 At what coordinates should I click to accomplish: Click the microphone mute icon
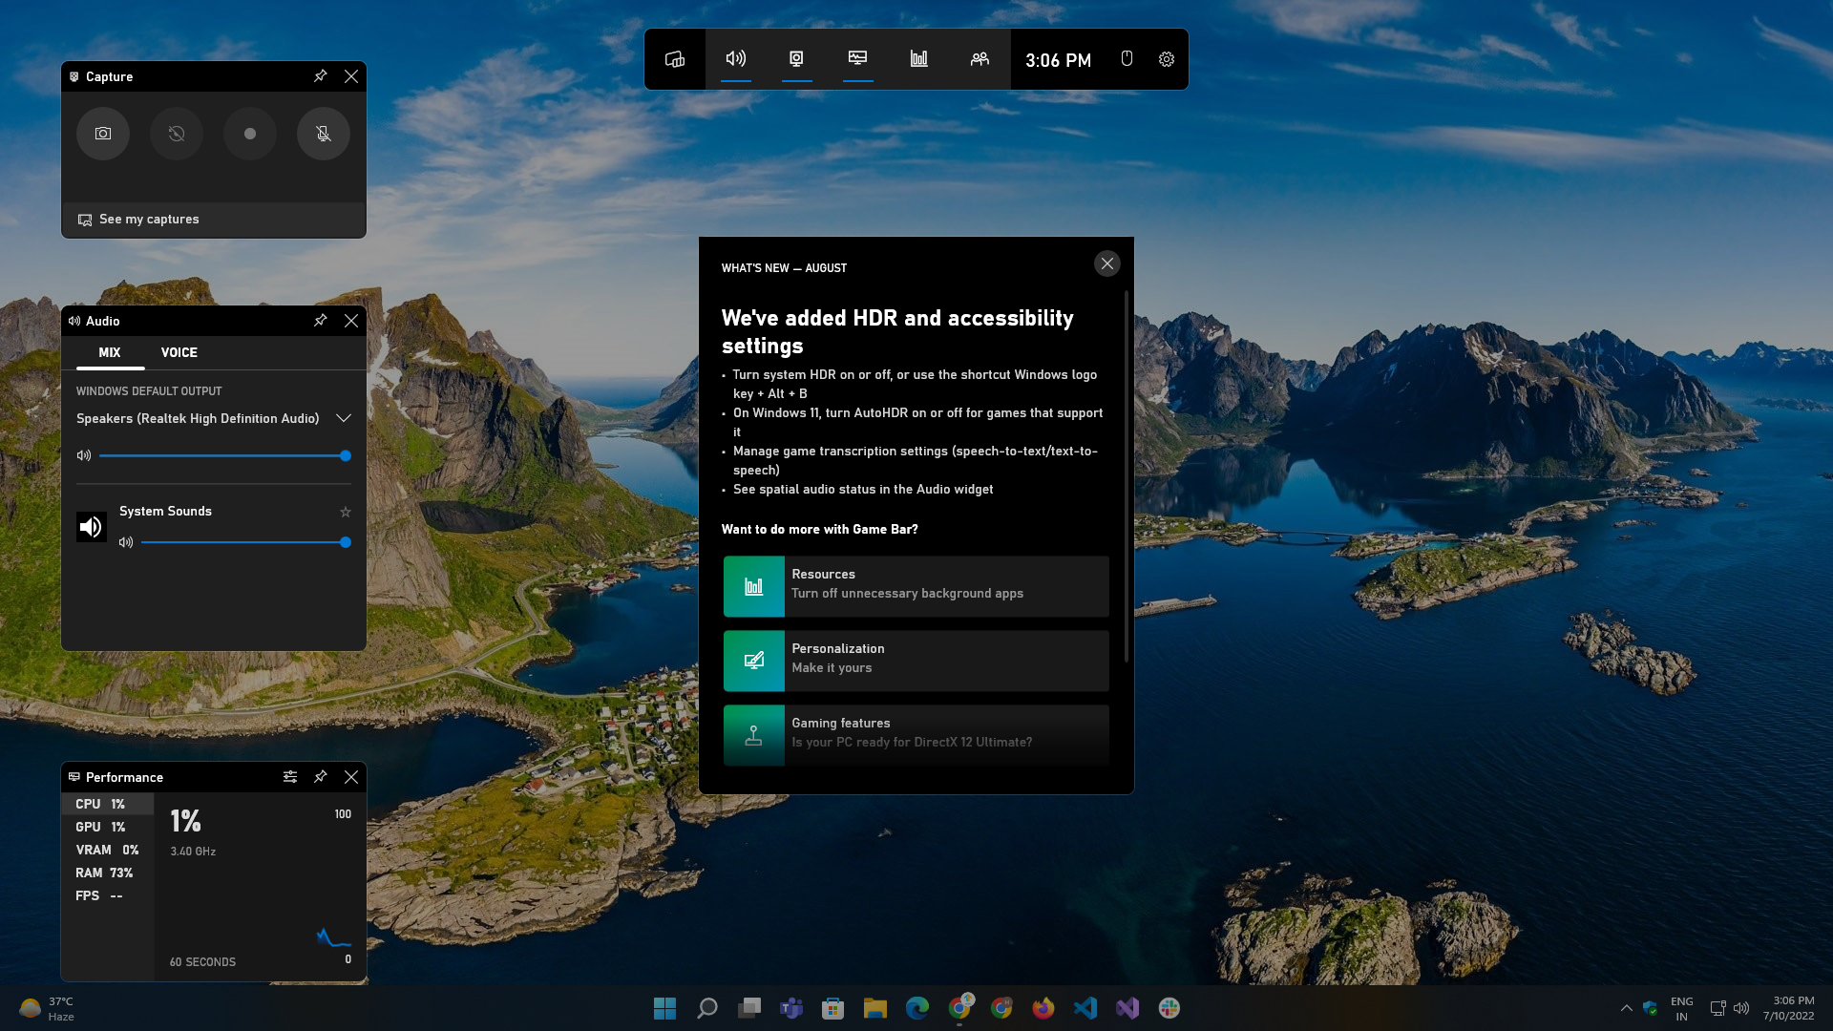323,134
